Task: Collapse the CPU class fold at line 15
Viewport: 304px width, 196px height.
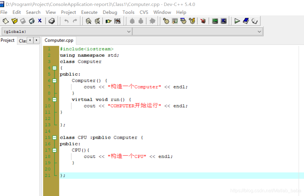Action: pyautogui.click(x=55, y=138)
